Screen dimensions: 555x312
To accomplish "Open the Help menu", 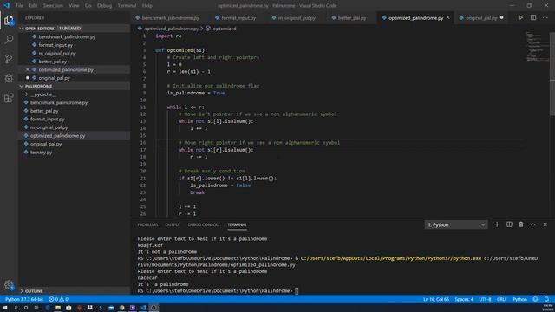I will [x=147, y=6].
